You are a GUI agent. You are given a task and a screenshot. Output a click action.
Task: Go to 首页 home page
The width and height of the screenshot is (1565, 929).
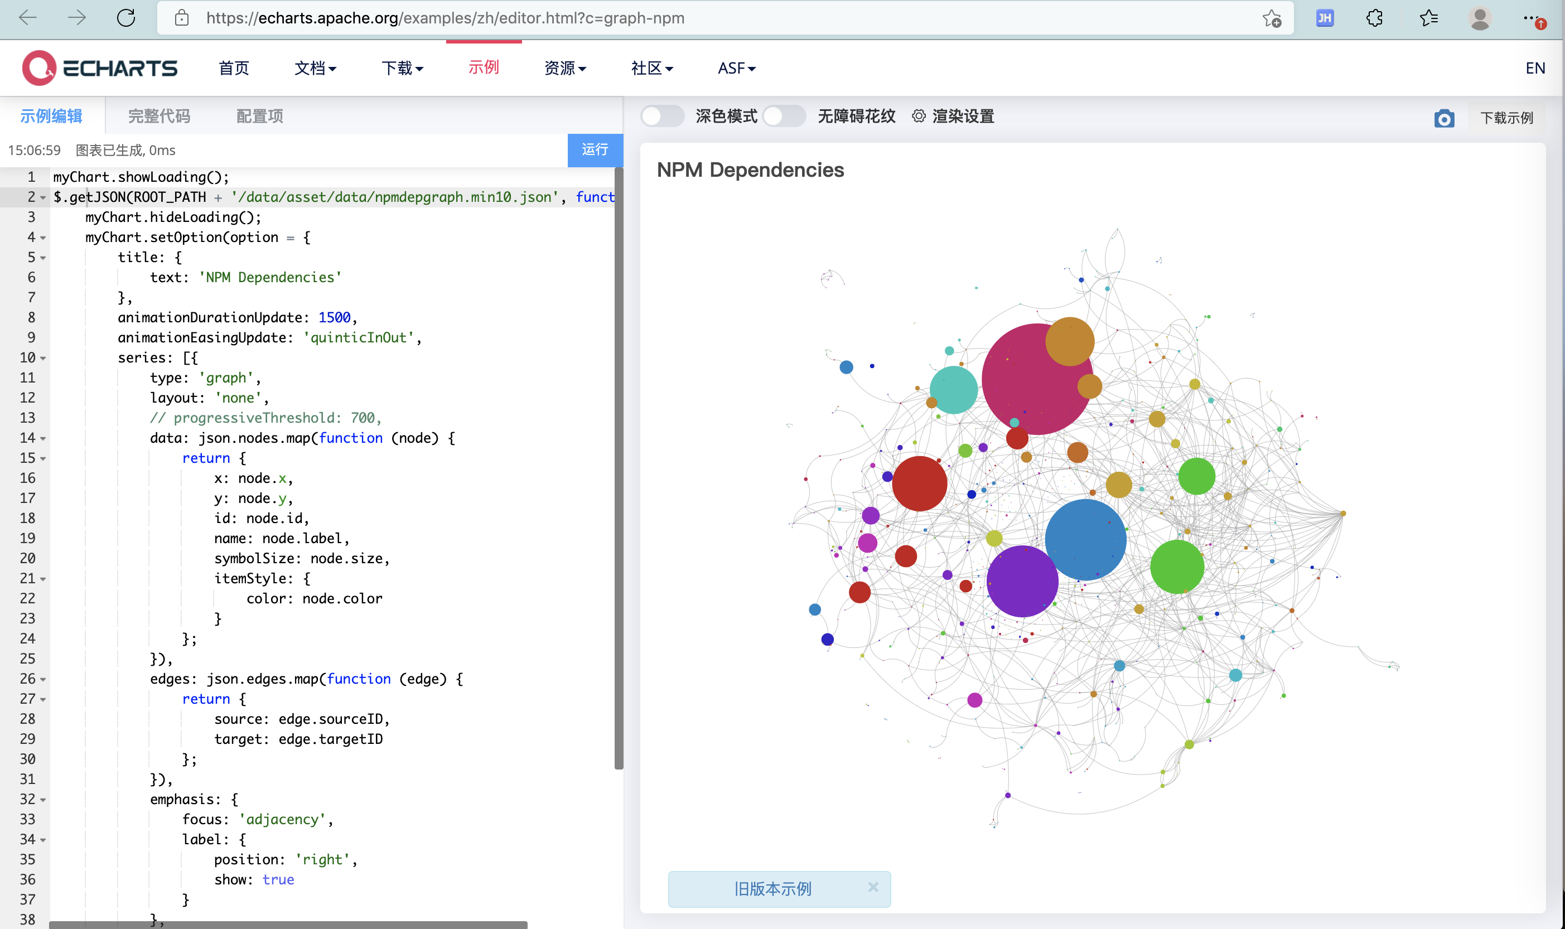coord(234,67)
